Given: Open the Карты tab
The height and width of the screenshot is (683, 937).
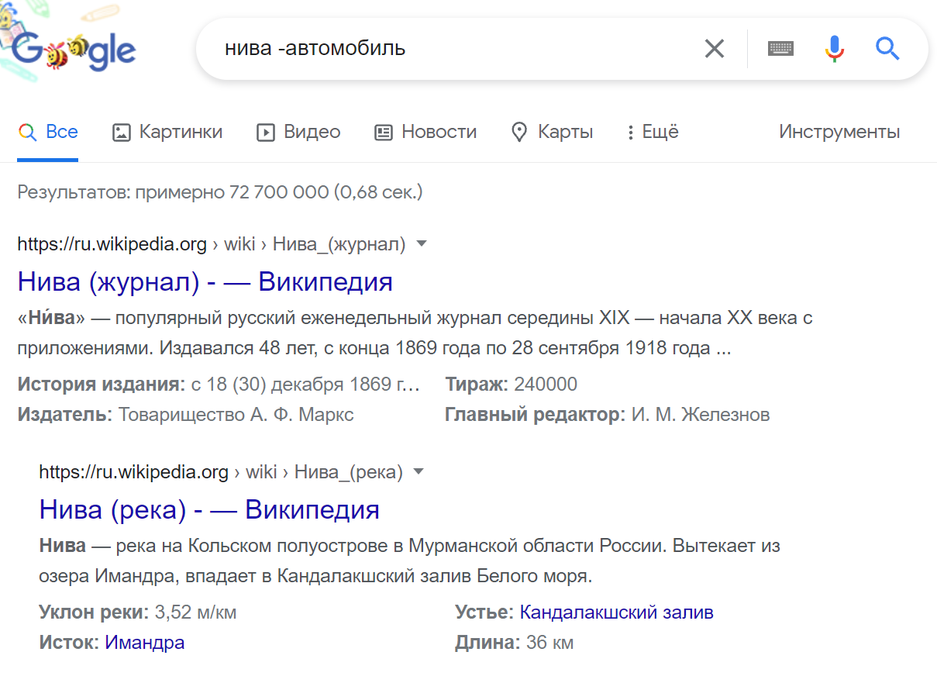Looking at the screenshot, I should 553,132.
